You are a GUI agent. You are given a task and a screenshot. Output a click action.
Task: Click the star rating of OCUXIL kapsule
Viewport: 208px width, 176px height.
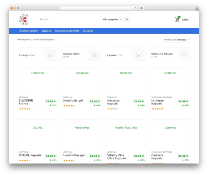(25, 161)
